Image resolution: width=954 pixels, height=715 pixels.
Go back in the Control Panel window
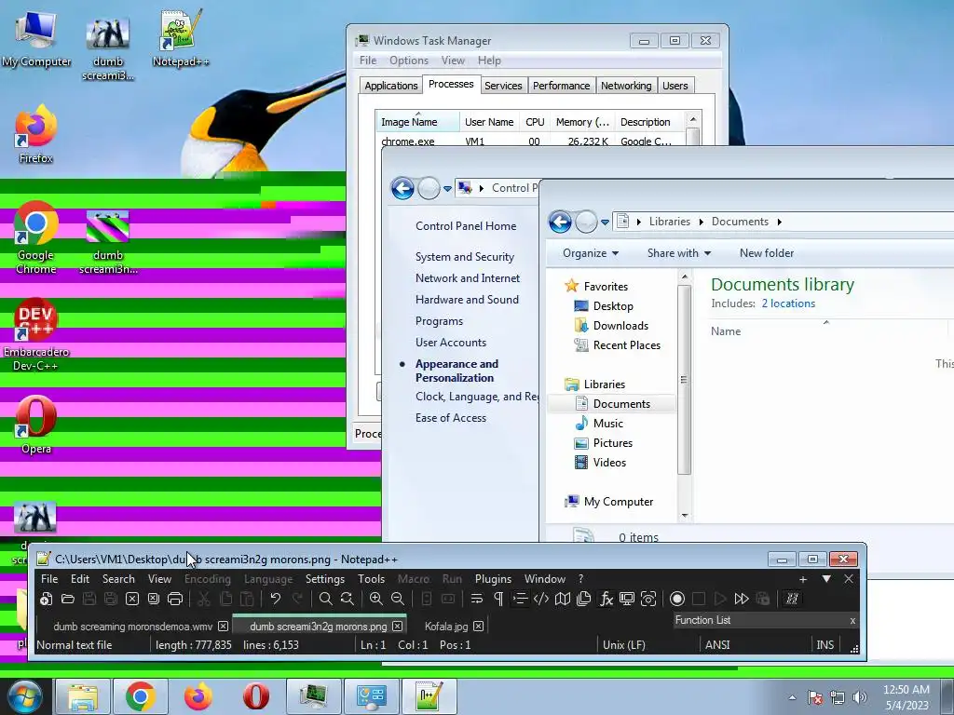point(402,188)
